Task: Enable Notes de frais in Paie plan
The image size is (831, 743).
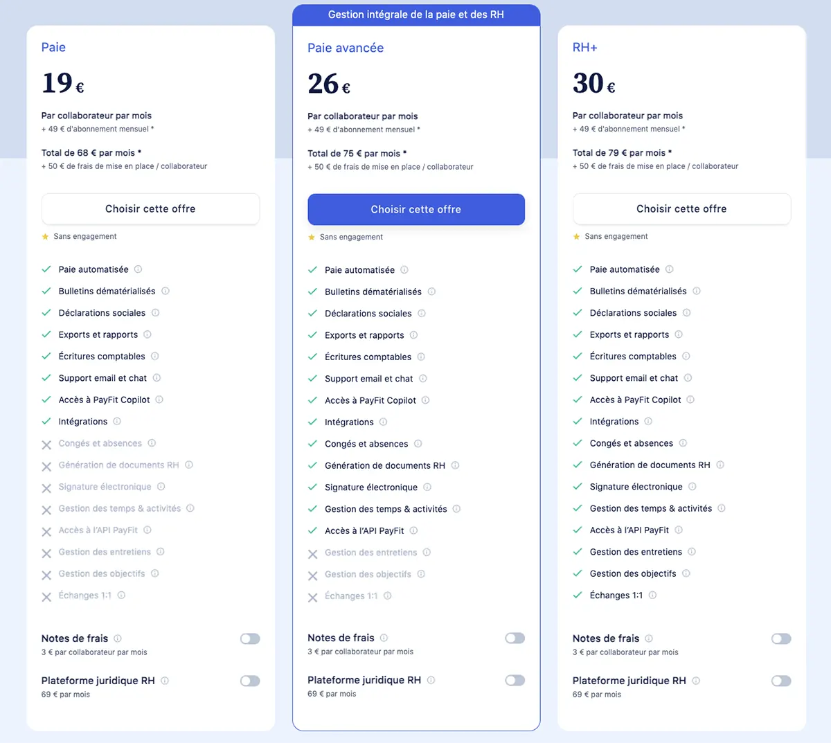Action: point(250,638)
